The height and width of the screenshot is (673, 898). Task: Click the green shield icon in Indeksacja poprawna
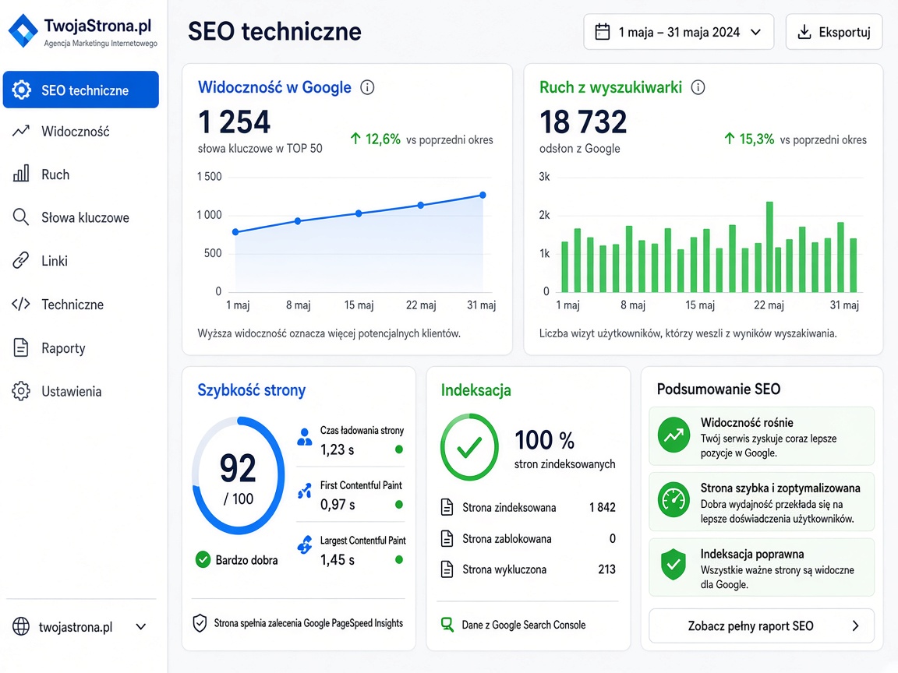pos(673,564)
